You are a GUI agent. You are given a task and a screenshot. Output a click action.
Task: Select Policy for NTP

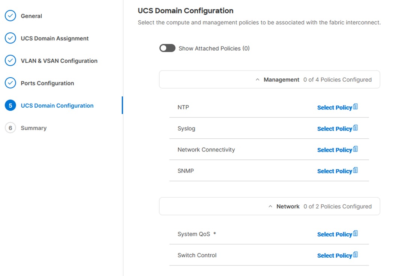tap(335, 107)
